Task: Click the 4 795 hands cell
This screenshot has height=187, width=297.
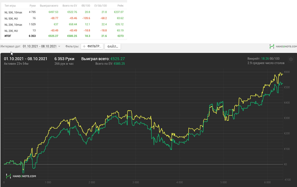Action: 32,12
